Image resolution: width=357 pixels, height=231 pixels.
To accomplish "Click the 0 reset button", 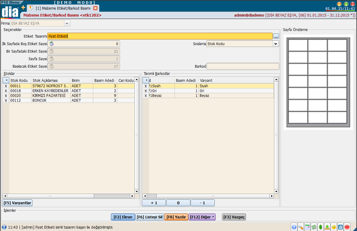I will point(178,203).
